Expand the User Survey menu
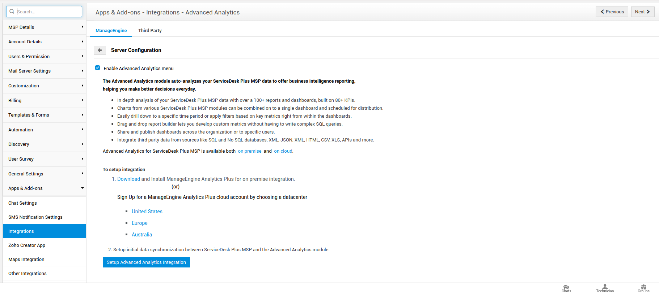The width and height of the screenshot is (659, 292). (45, 159)
